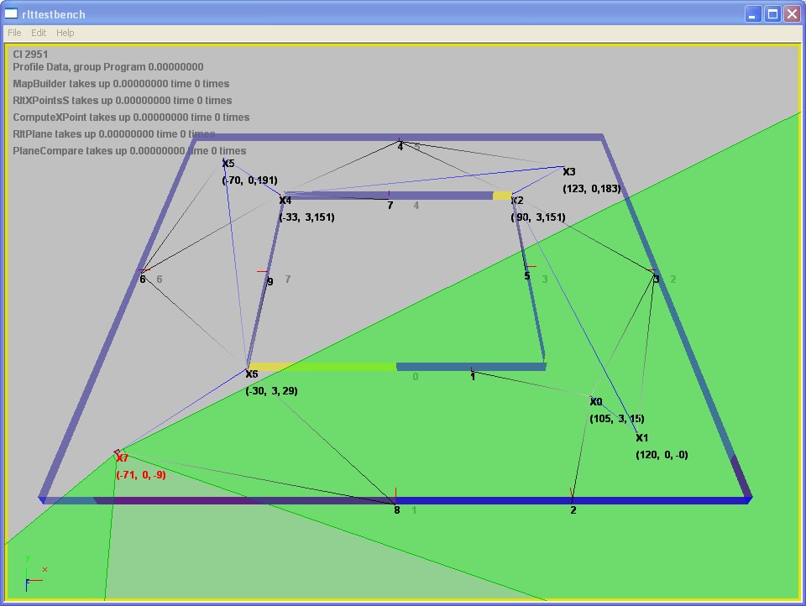This screenshot has width=806, height=606.
Task: Select the X6 point at the inner corner
Action: 251,374
